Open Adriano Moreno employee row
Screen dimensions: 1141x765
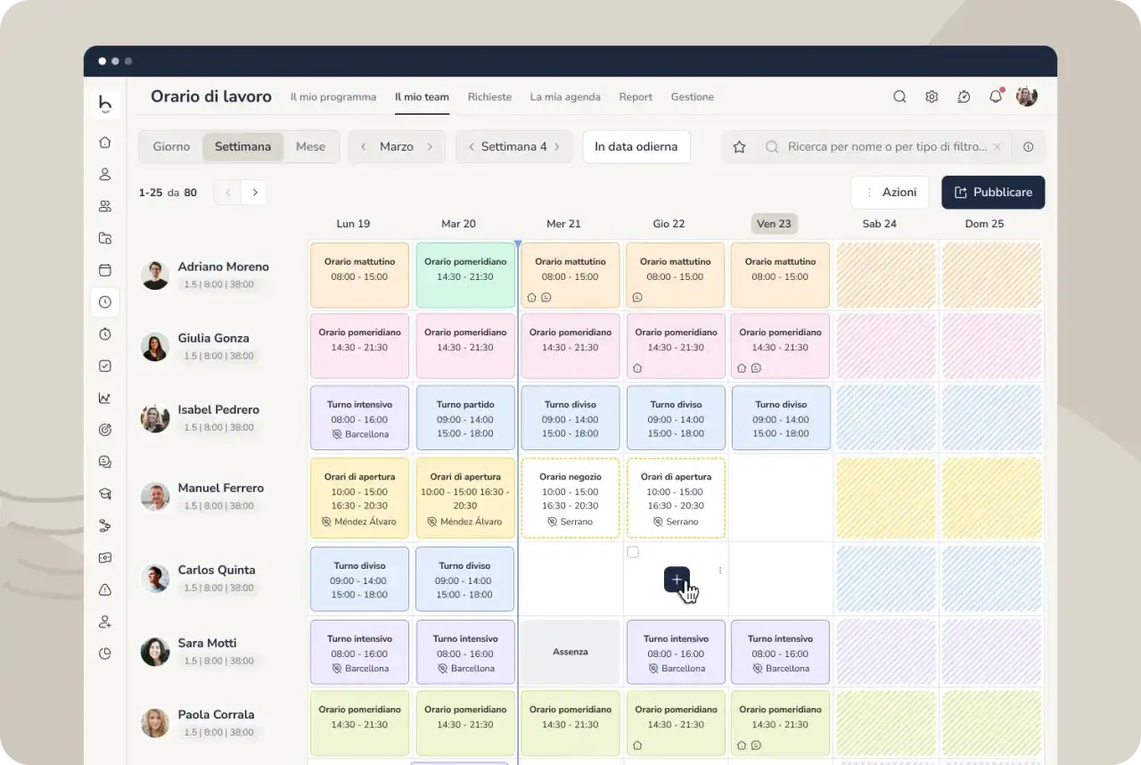[x=223, y=275]
